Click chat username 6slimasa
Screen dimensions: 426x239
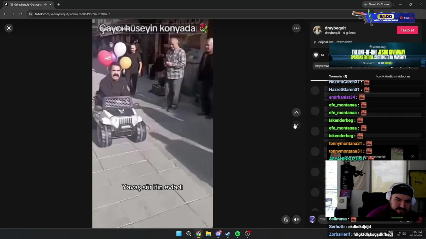(338, 219)
